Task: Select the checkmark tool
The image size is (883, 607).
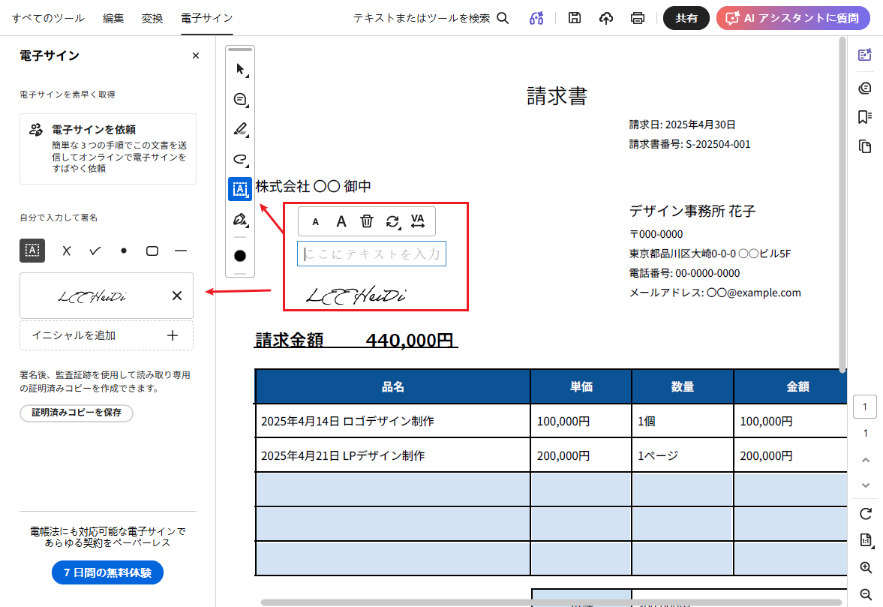Action: point(95,251)
